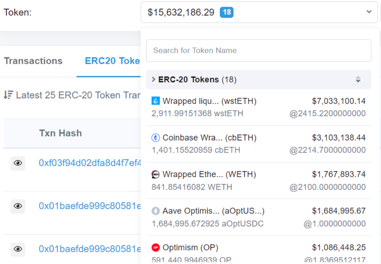Select the ERC20 Token tab
The height and width of the screenshot is (264, 381).
tap(112, 61)
